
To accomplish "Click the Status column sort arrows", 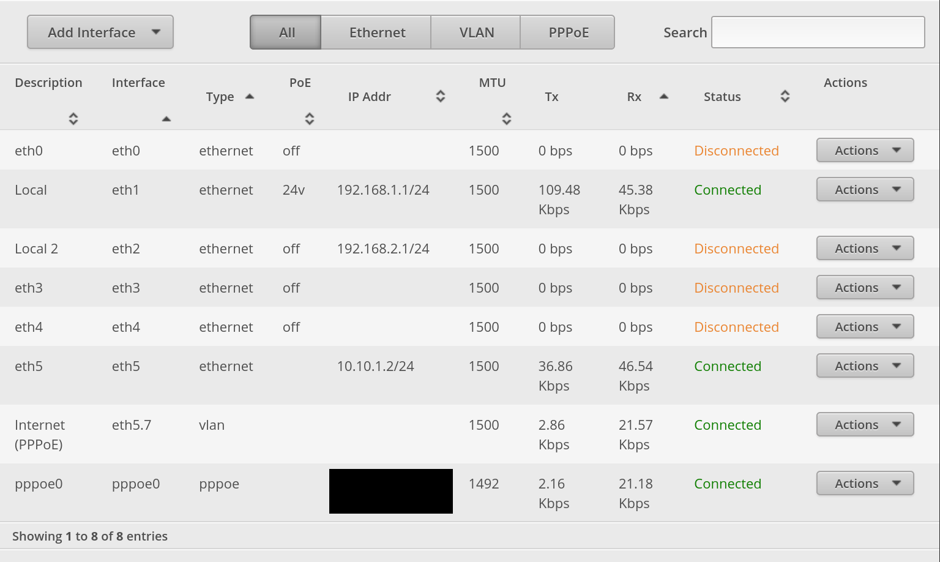I will point(785,96).
